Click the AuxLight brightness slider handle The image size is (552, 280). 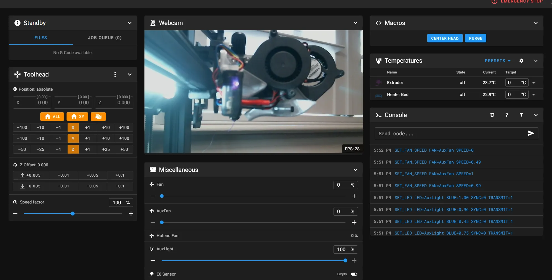coord(345,261)
